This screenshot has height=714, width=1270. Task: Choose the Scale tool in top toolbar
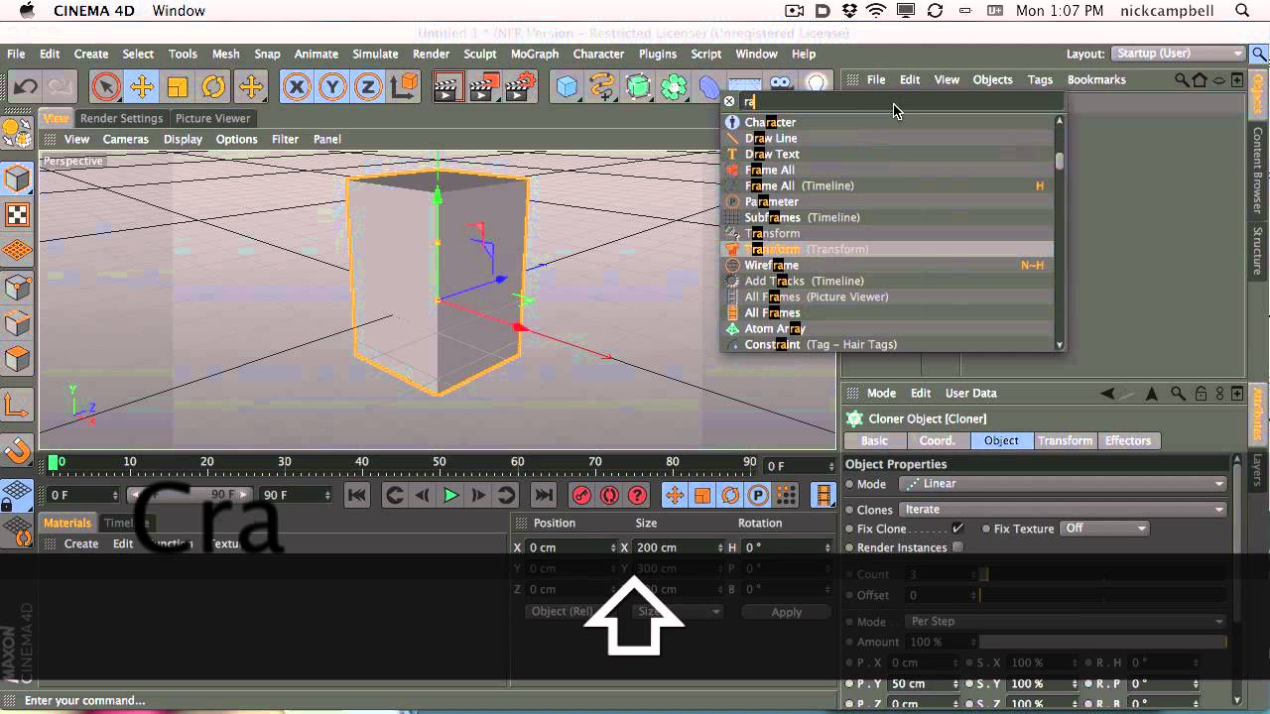[x=178, y=87]
